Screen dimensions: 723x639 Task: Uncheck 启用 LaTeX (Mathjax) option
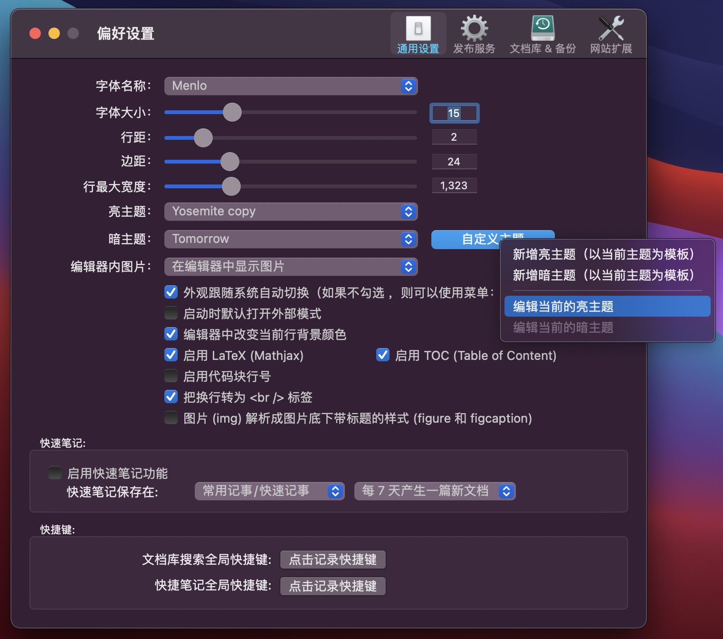(171, 355)
